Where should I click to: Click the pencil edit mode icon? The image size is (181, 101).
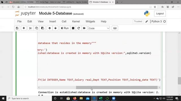coord(146,21)
